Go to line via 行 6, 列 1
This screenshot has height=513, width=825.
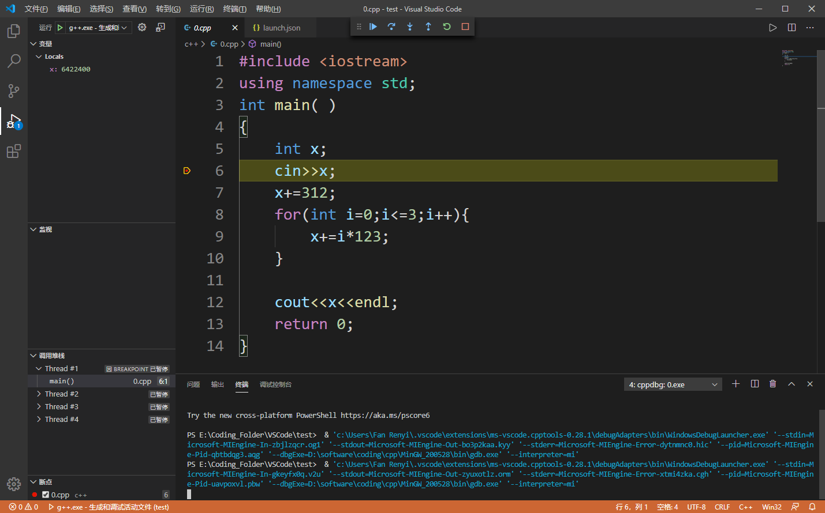(x=632, y=507)
